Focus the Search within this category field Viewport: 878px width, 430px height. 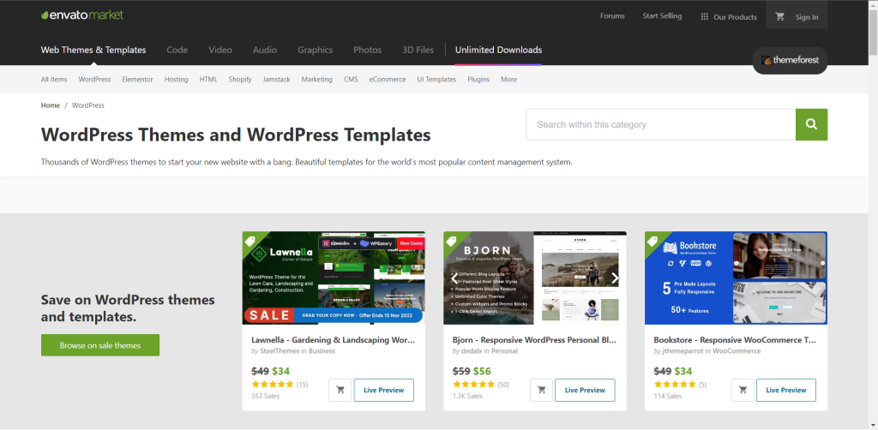tap(661, 125)
